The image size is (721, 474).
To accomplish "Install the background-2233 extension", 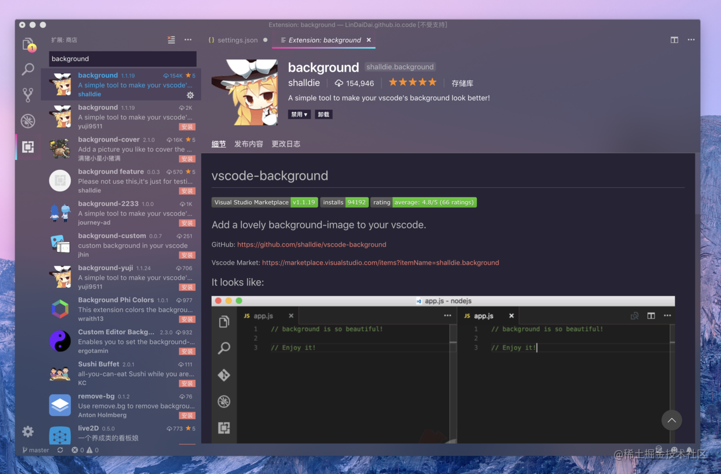I will [187, 223].
